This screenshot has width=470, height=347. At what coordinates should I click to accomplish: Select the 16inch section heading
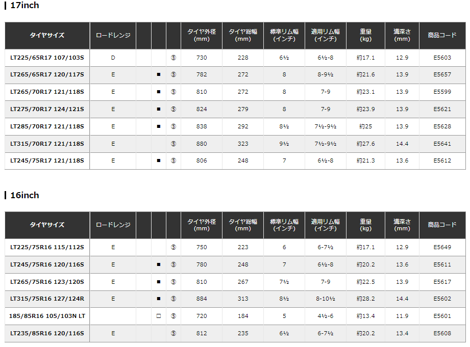tap(24, 195)
